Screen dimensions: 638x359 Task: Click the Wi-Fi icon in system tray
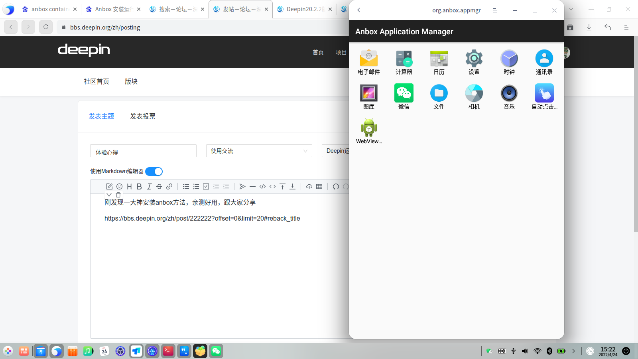pos(538,351)
